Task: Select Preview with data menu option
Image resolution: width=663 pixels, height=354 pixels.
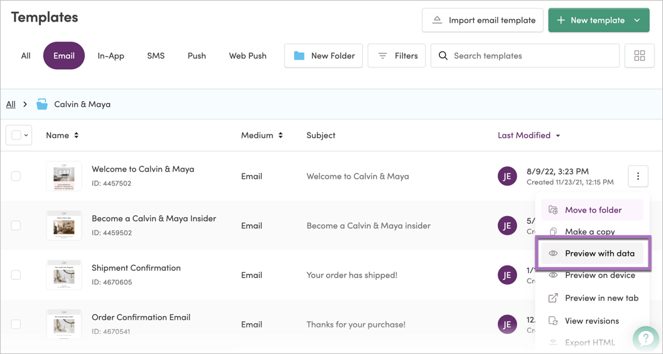Action: click(x=592, y=253)
